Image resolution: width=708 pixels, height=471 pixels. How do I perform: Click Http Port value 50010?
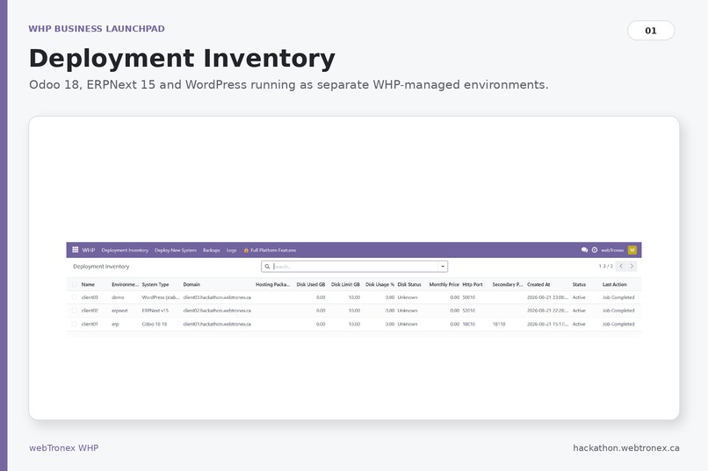pyautogui.click(x=469, y=297)
